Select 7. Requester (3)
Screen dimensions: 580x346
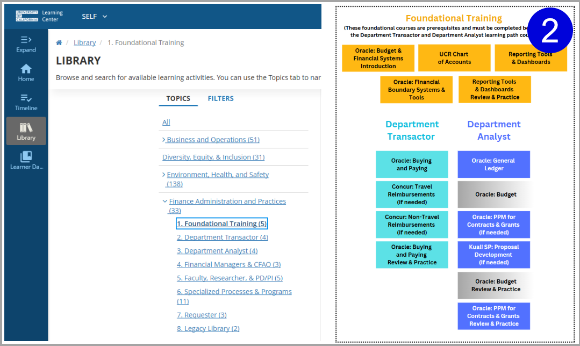click(x=202, y=315)
